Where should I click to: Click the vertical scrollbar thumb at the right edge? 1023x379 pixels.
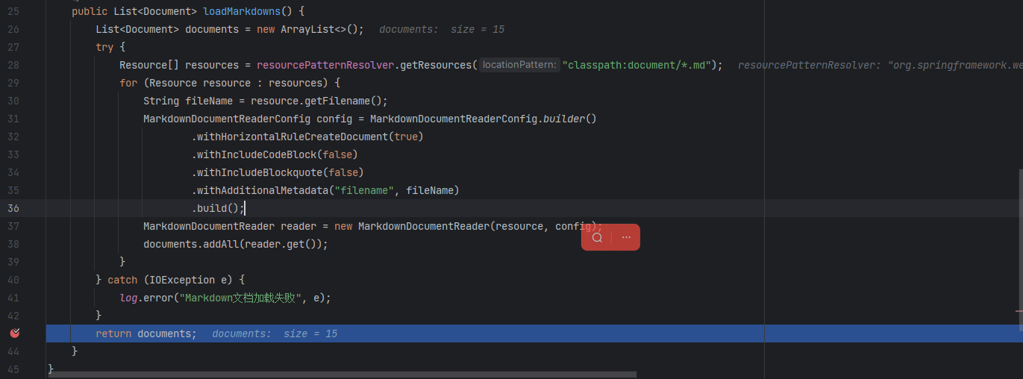coord(1020,248)
